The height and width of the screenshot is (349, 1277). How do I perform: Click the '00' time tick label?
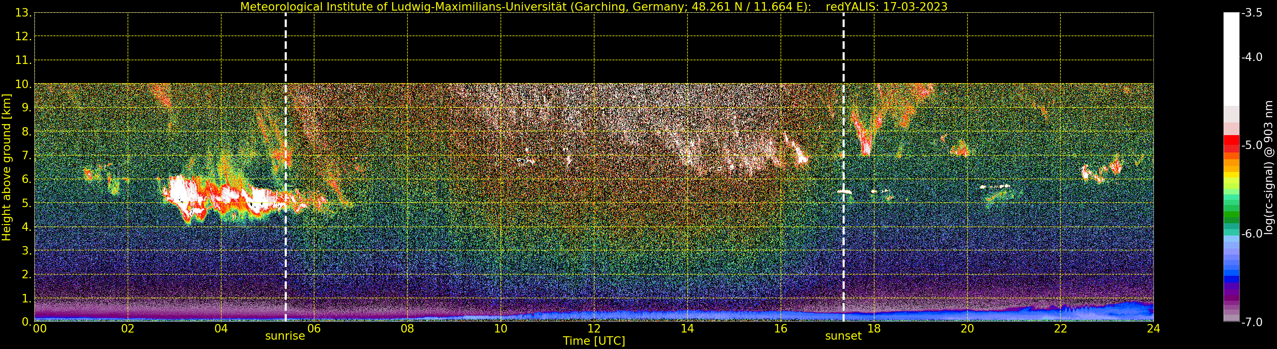tap(39, 329)
